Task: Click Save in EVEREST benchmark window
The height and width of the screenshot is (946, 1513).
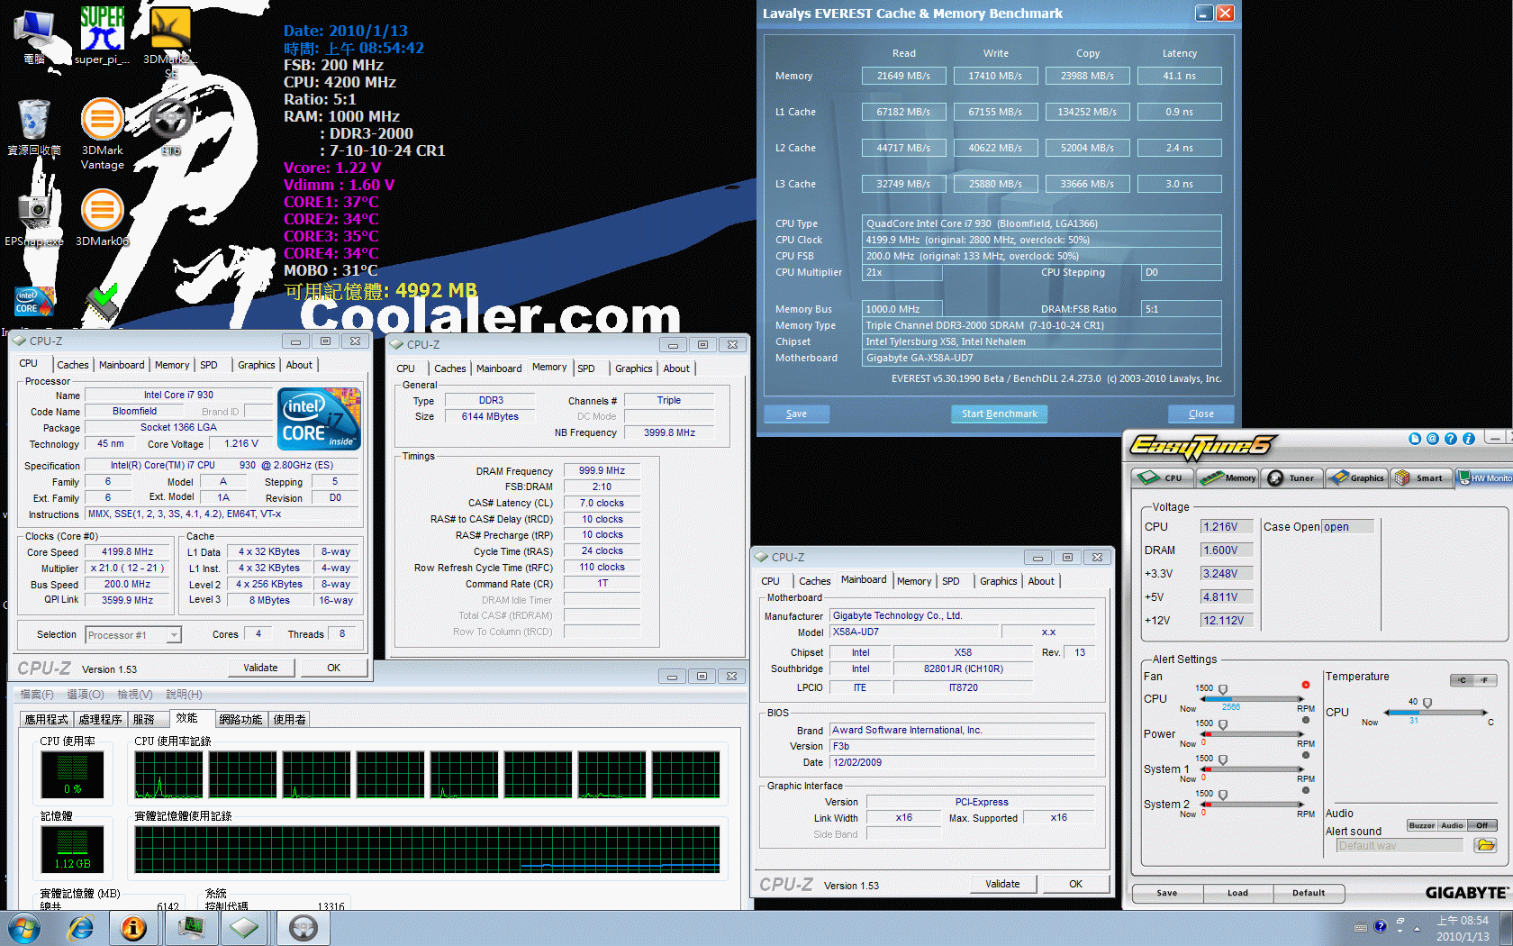Action: tap(796, 414)
